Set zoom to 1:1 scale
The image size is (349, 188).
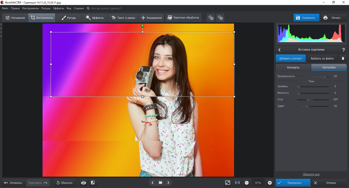(237, 183)
